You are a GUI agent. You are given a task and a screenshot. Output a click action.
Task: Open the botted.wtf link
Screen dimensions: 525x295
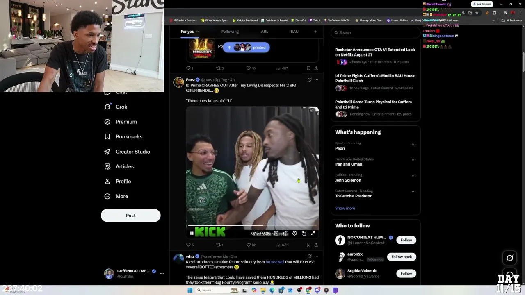275,262
